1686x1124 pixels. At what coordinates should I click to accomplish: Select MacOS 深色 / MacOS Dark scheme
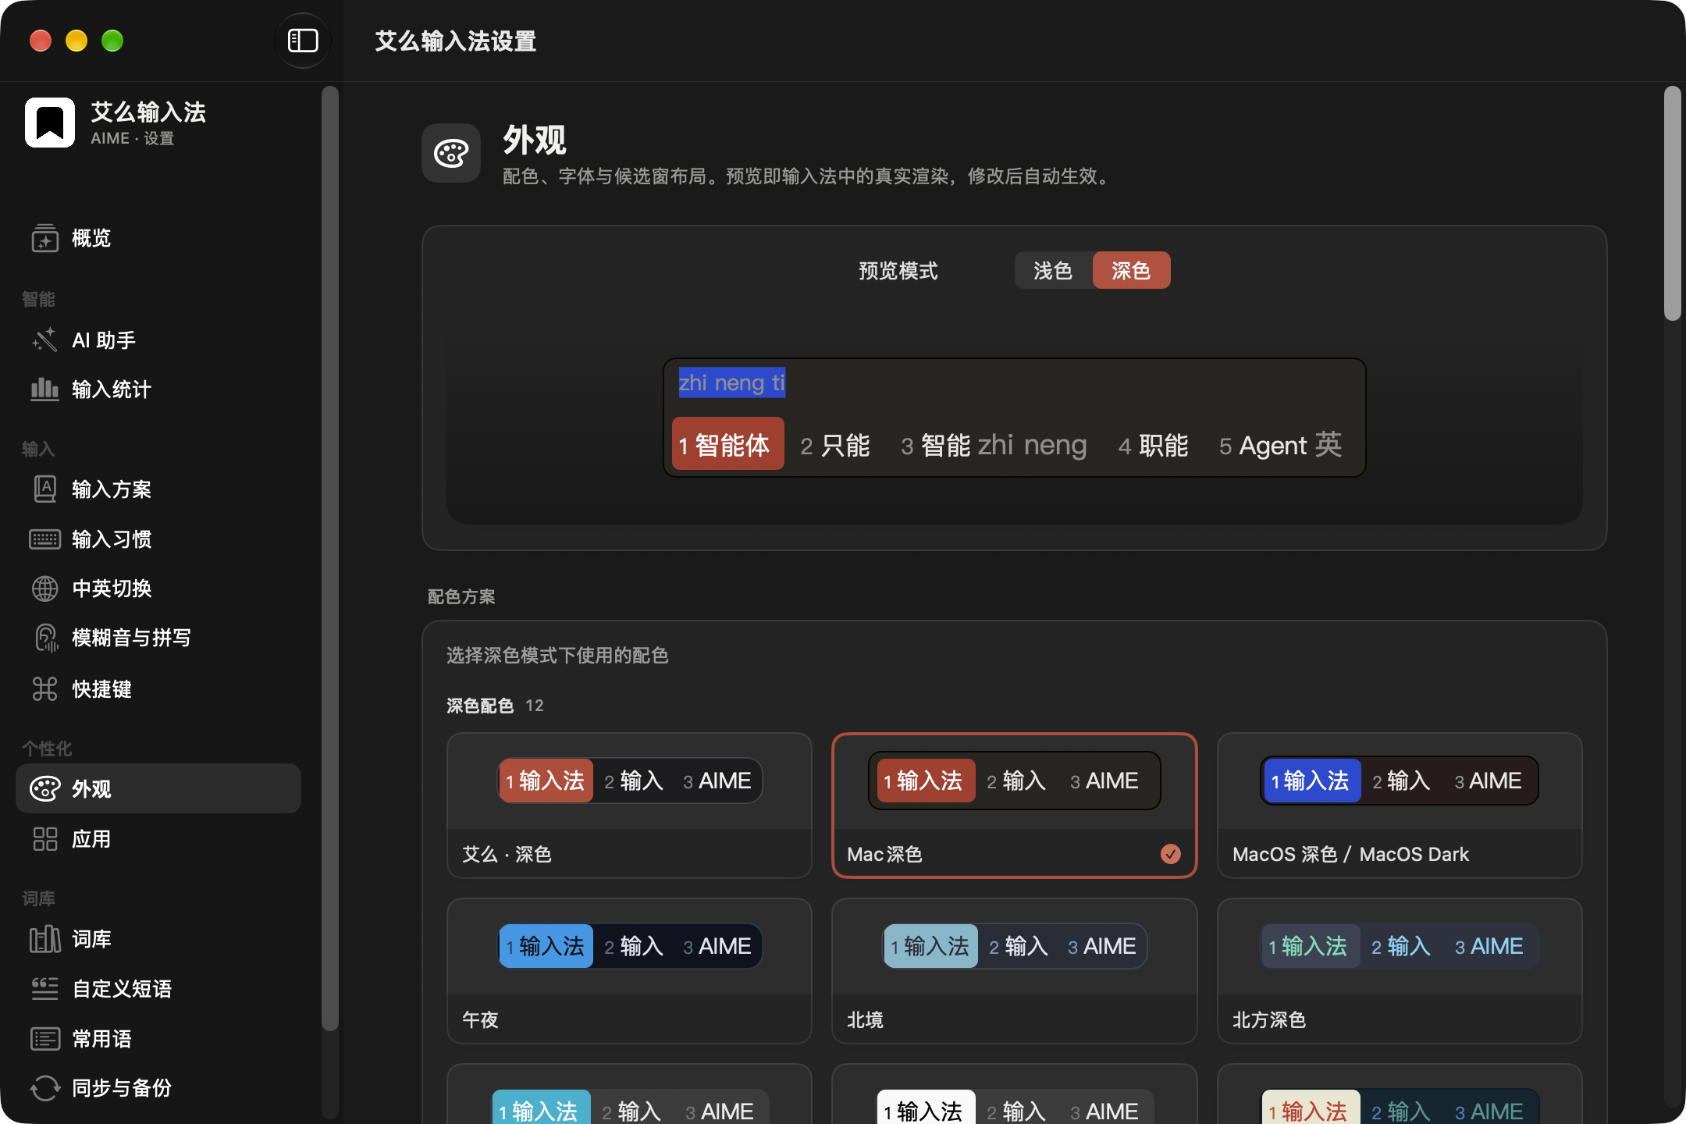coord(1400,805)
